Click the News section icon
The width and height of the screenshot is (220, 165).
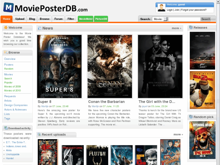tap(40, 28)
